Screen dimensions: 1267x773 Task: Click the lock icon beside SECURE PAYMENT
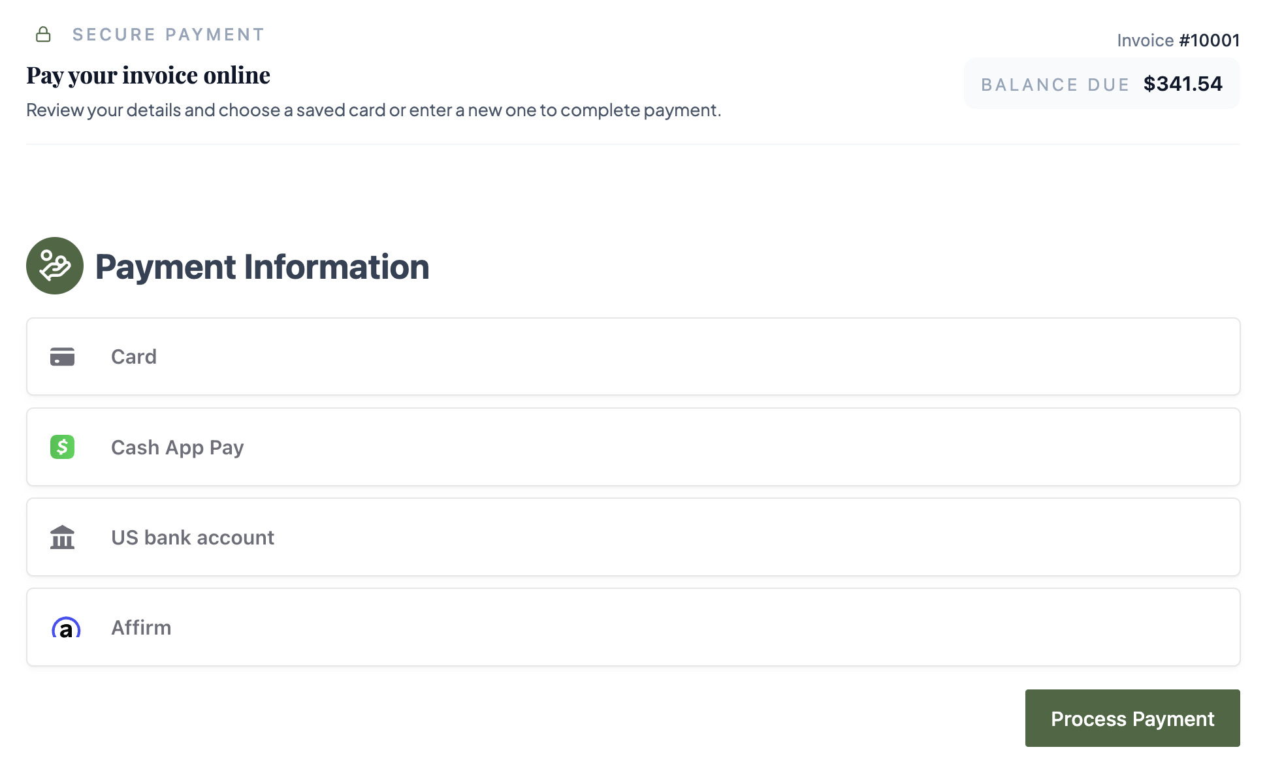pyautogui.click(x=43, y=34)
